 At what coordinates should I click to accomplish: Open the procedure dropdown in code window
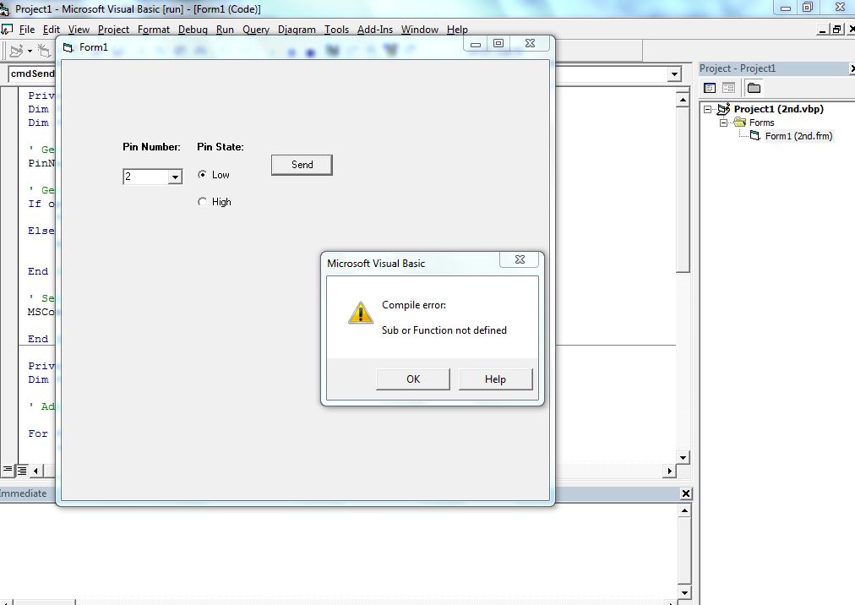coord(674,74)
